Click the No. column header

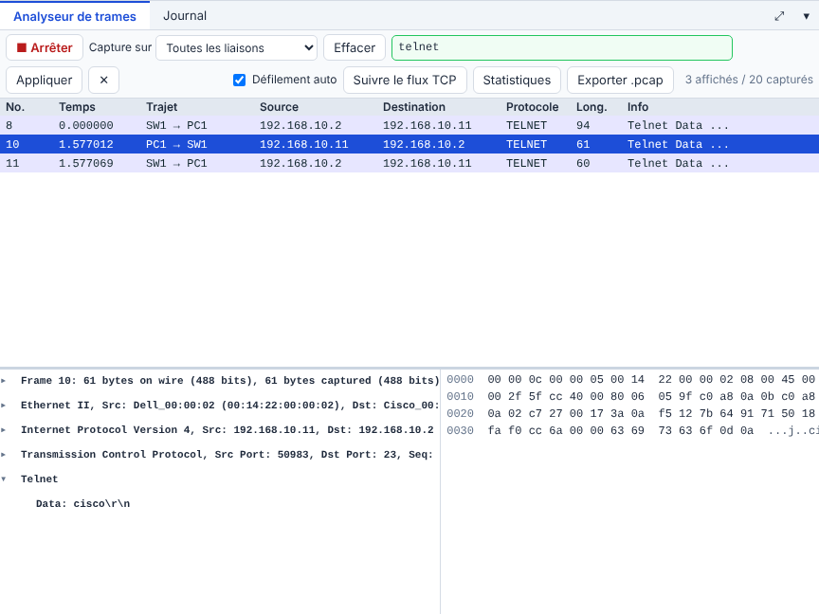coord(15,107)
